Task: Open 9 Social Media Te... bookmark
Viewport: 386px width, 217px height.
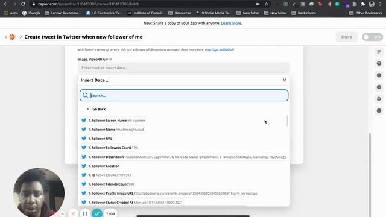Action: [x=214, y=13]
